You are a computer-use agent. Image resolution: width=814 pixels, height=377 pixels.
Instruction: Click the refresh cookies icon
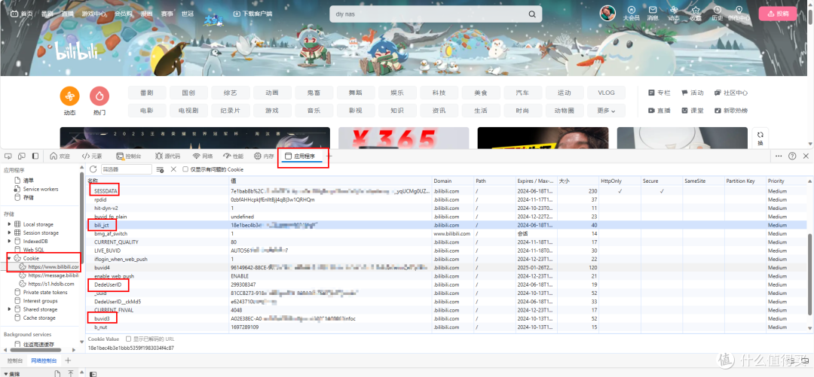[93, 169]
